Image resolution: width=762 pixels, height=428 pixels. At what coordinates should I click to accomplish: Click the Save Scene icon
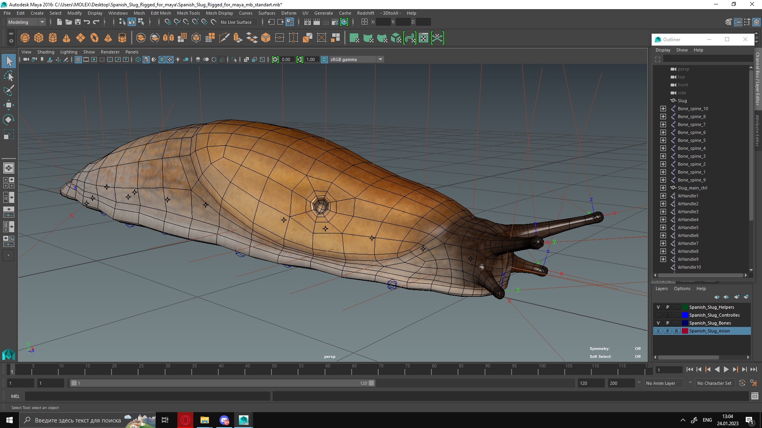(x=78, y=22)
